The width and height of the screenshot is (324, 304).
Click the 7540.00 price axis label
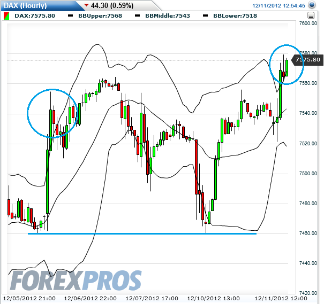pyautogui.click(x=308, y=113)
